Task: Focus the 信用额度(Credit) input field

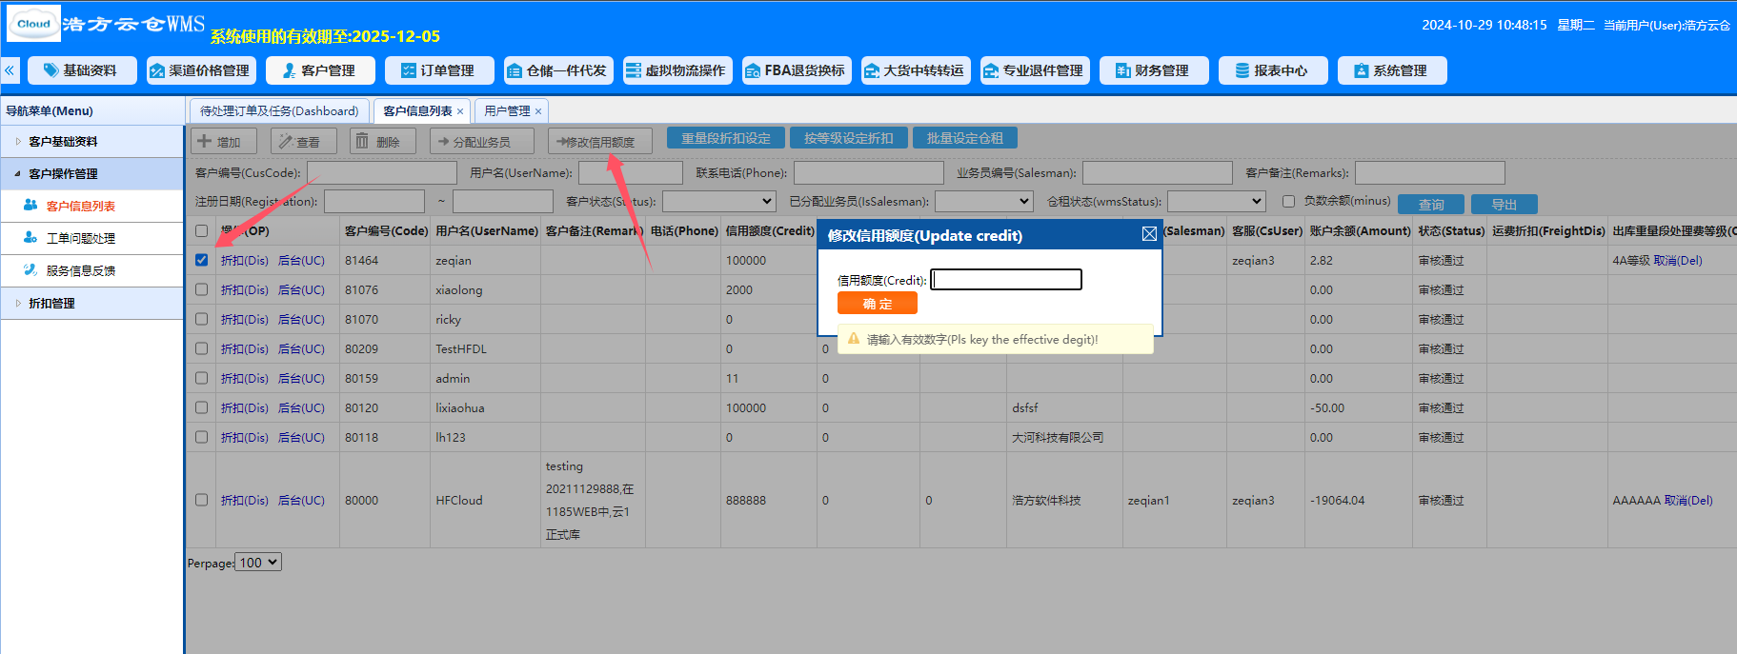Action: click(x=1006, y=279)
